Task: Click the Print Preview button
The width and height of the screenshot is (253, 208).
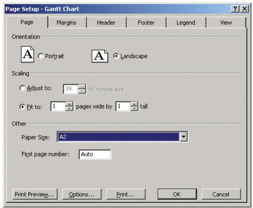Action: coord(34,194)
